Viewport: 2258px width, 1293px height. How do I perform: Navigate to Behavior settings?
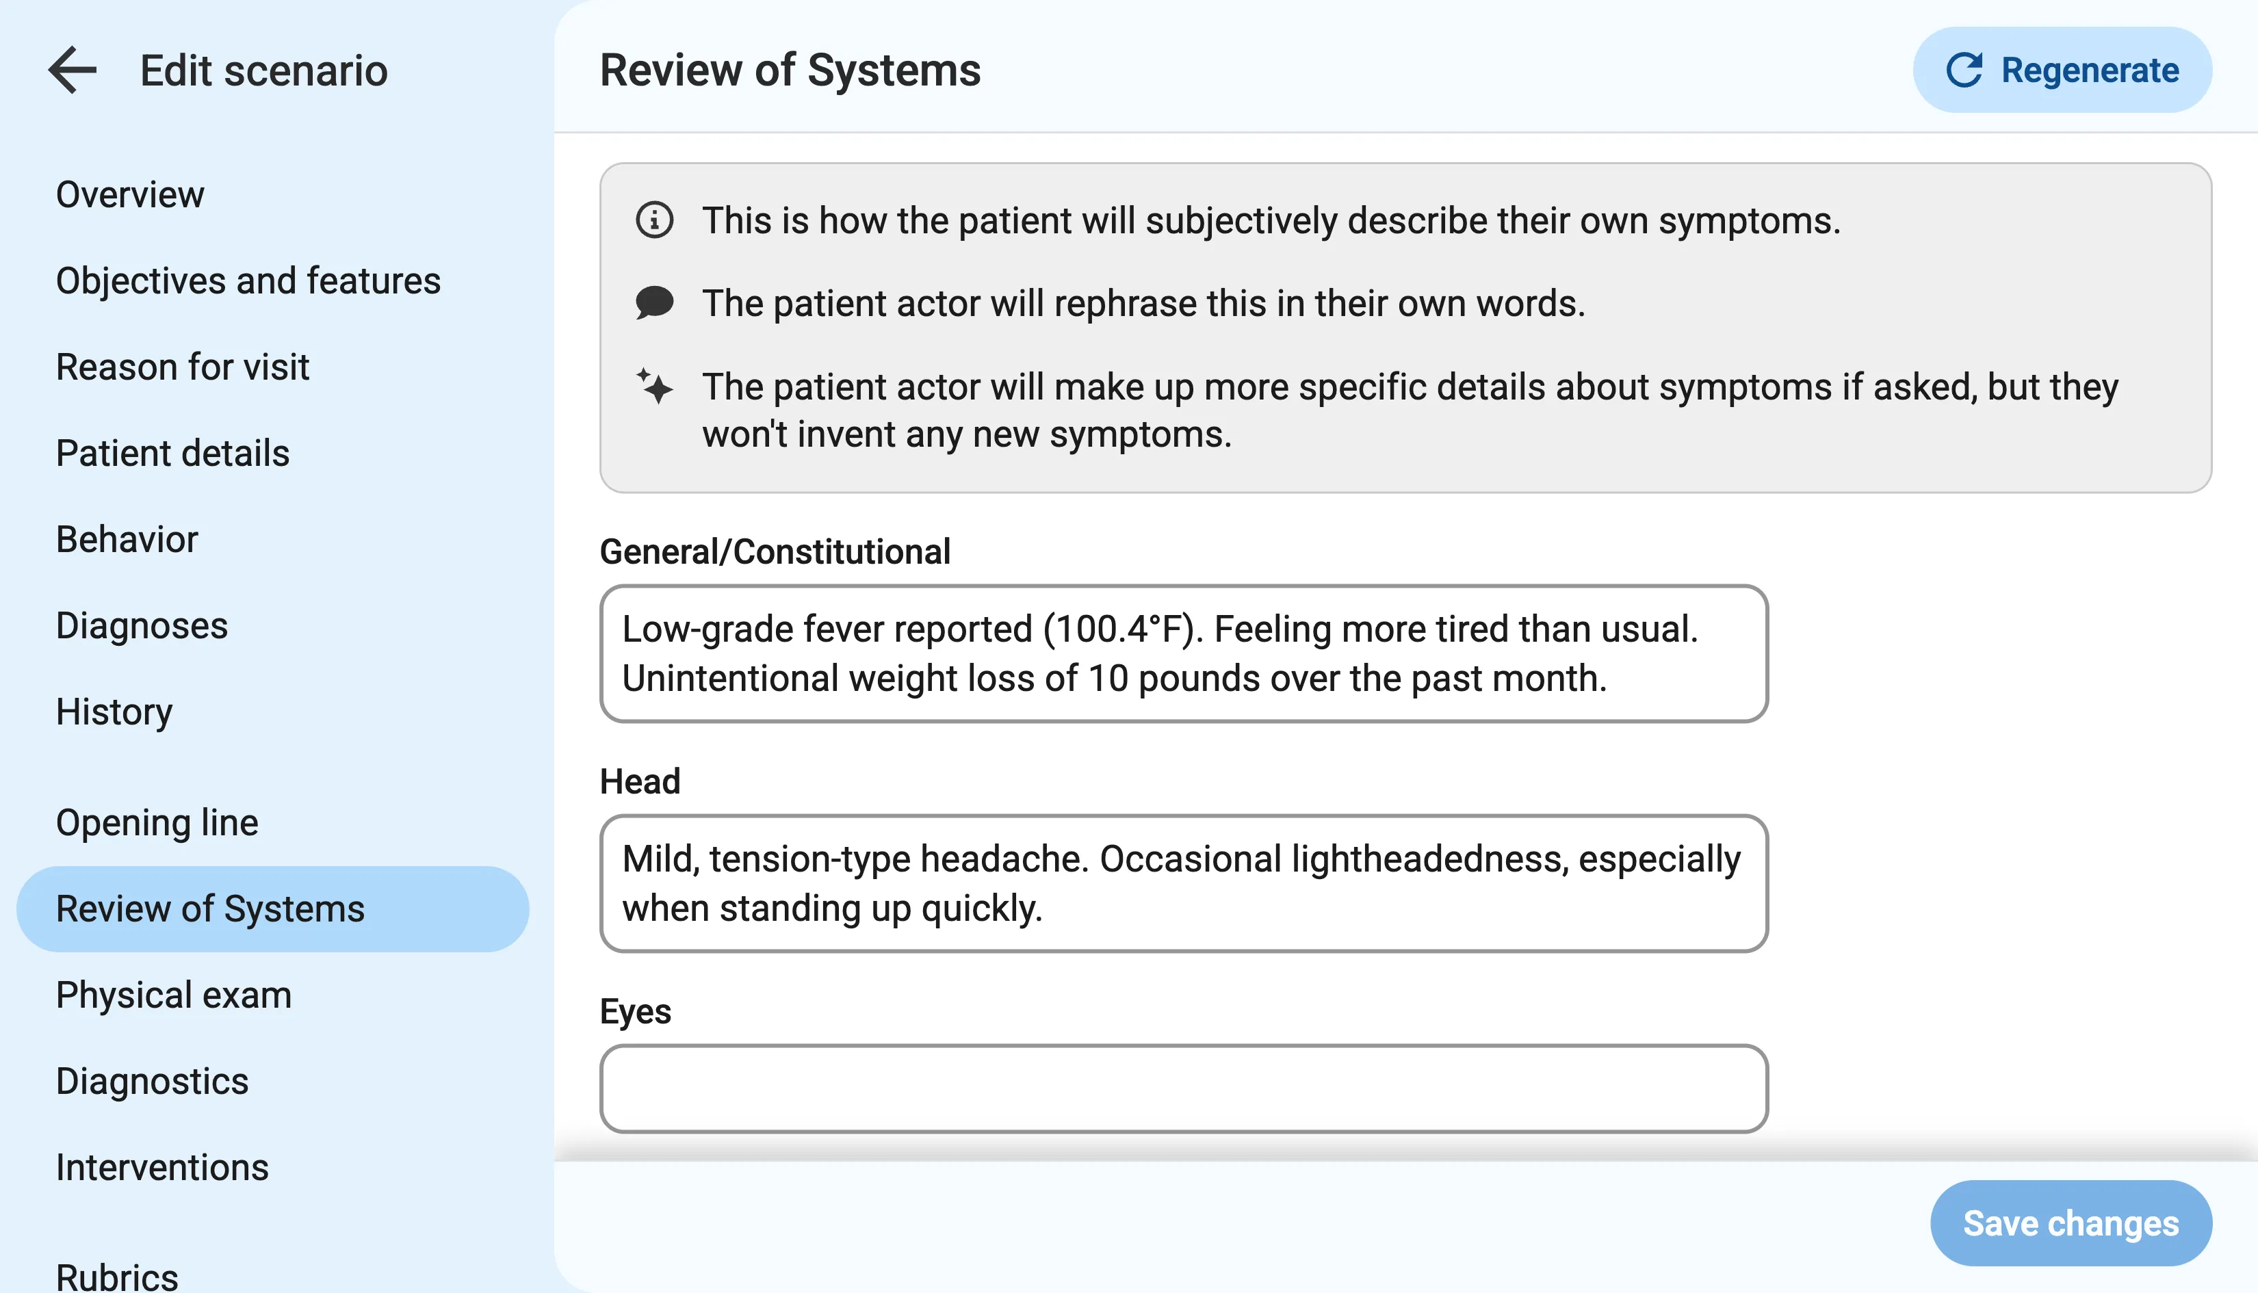[x=127, y=539]
